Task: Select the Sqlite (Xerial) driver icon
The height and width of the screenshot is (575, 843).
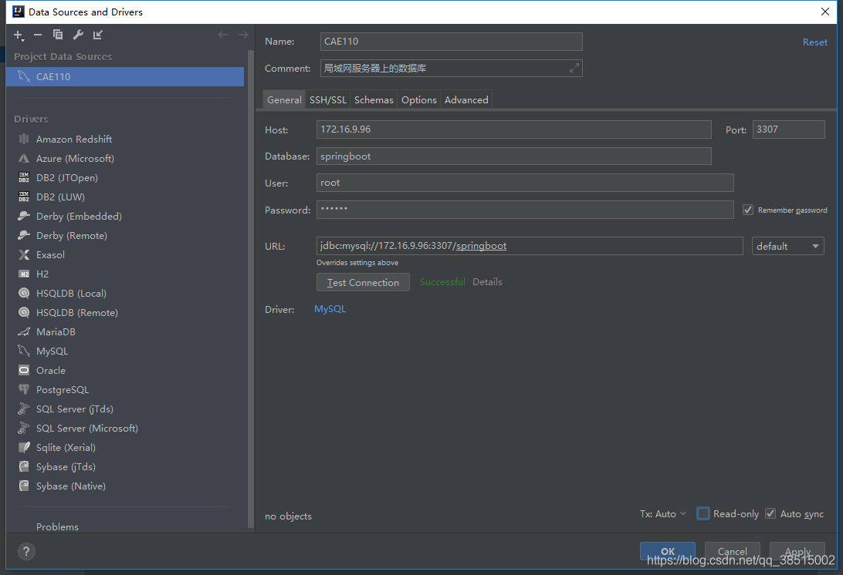Action: coord(24,448)
